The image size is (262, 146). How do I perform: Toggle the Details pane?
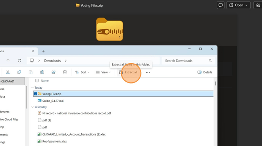pyautogui.click(x=205, y=72)
